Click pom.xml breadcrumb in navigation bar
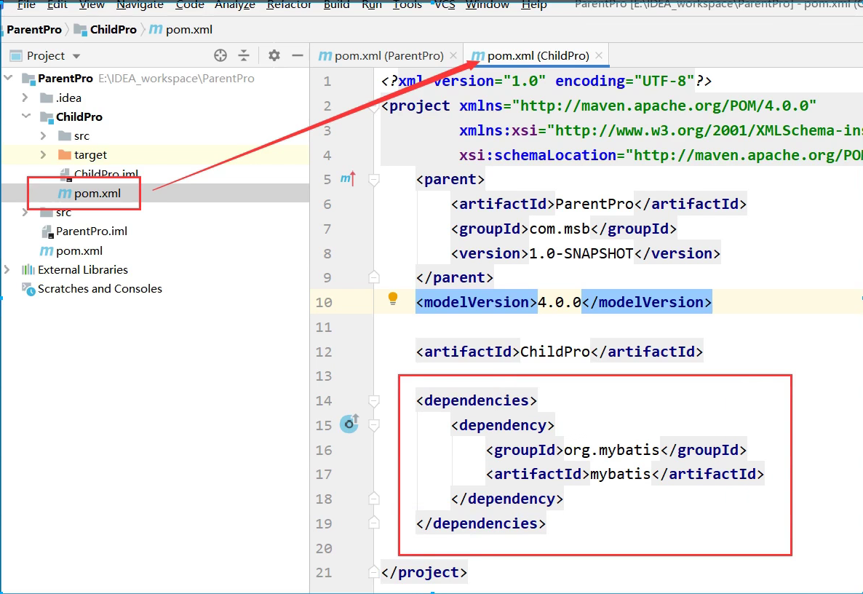863x594 pixels. (181, 30)
